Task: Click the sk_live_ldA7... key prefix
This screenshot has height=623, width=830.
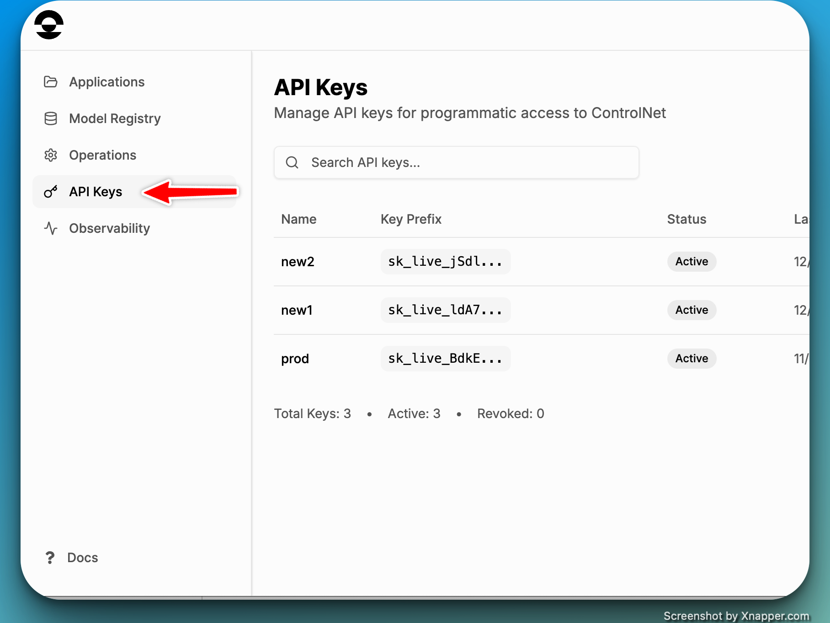Action: (446, 310)
